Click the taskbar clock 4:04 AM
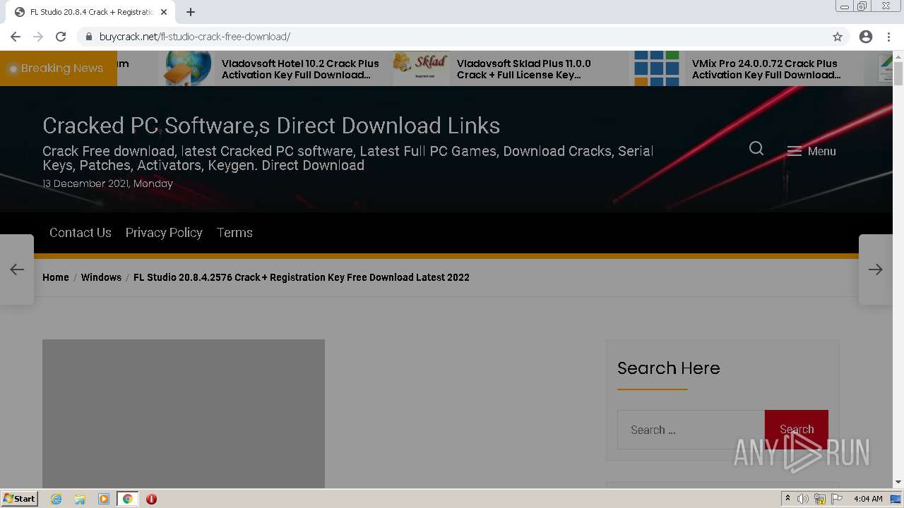 click(868, 499)
